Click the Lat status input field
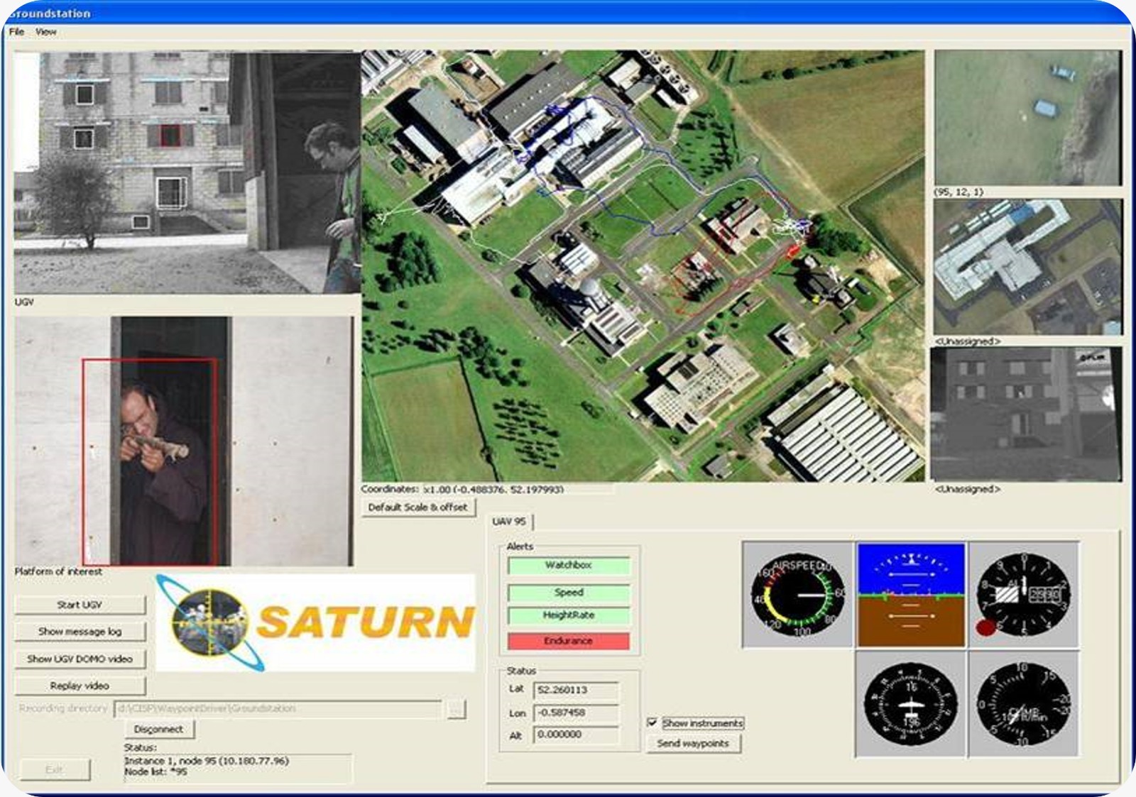 tap(576, 690)
